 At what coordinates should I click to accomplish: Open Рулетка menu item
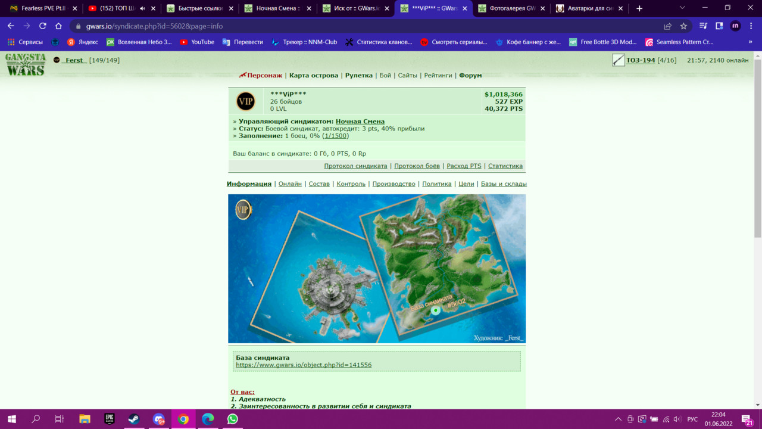(358, 75)
